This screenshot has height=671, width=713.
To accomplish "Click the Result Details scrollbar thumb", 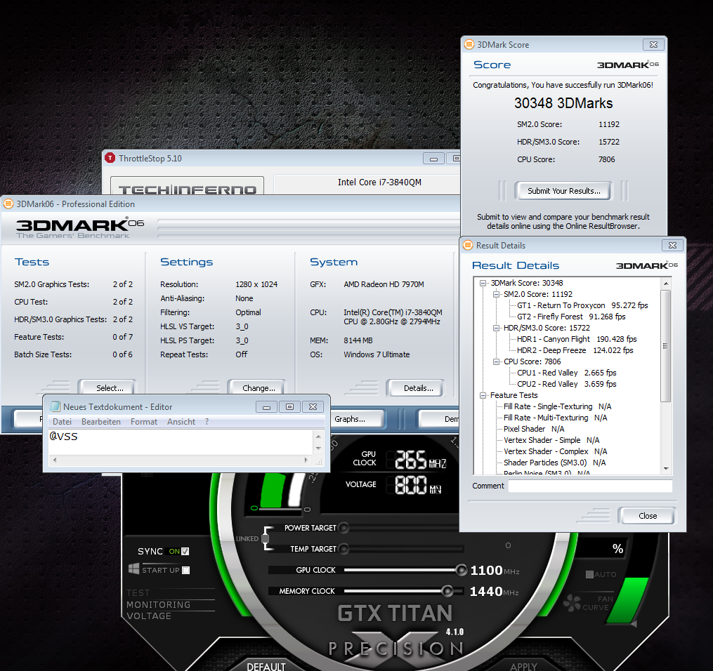I will (666, 346).
